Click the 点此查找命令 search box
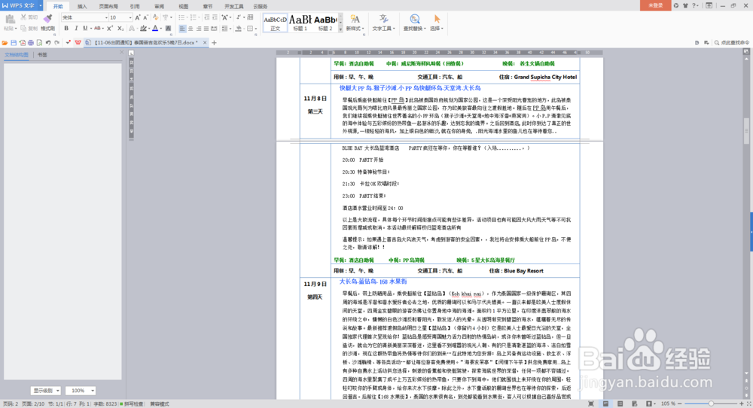Viewport: 753px width, 408px height. point(732,43)
